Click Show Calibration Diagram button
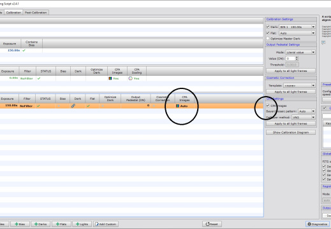The image size is (331, 229). 291,132
